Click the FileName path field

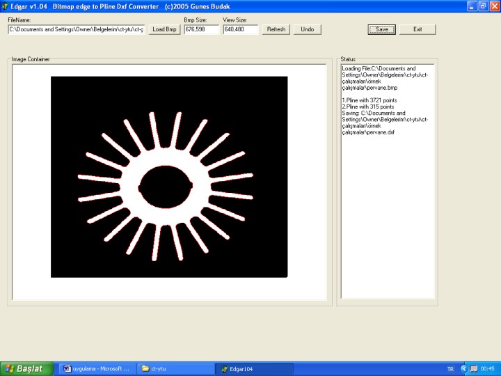[76, 30]
